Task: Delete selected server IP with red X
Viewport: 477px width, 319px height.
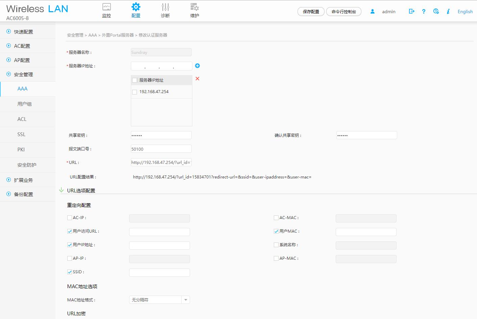Action: coord(197,79)
